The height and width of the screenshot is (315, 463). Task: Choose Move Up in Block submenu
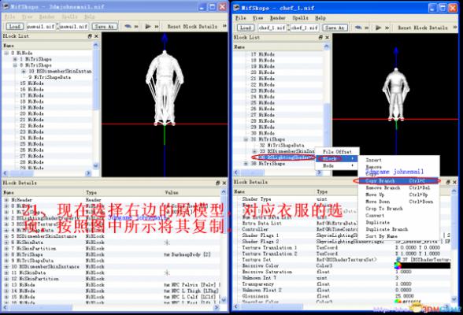click(x=398, y=195)
